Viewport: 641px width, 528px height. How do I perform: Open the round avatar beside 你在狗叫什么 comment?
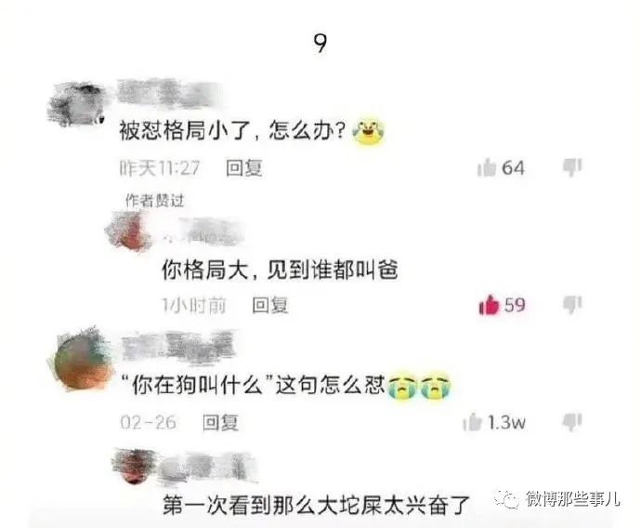pos(82,361)
